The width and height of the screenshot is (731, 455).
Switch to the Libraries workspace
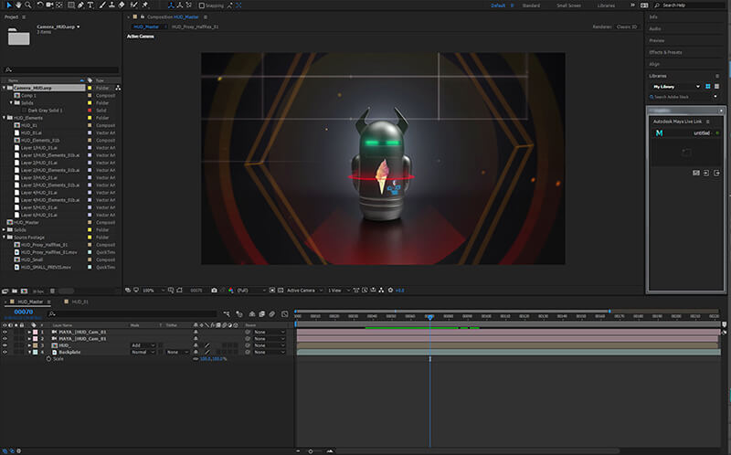(x=606, y=5)
